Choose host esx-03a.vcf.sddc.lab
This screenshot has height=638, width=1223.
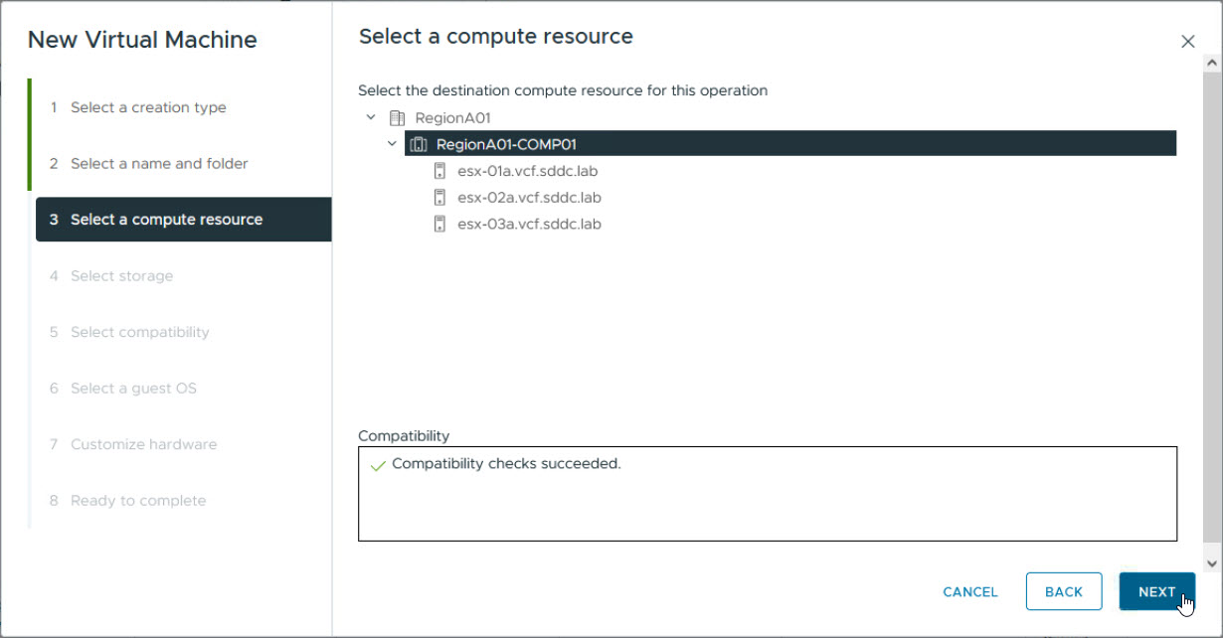[529, 224]
